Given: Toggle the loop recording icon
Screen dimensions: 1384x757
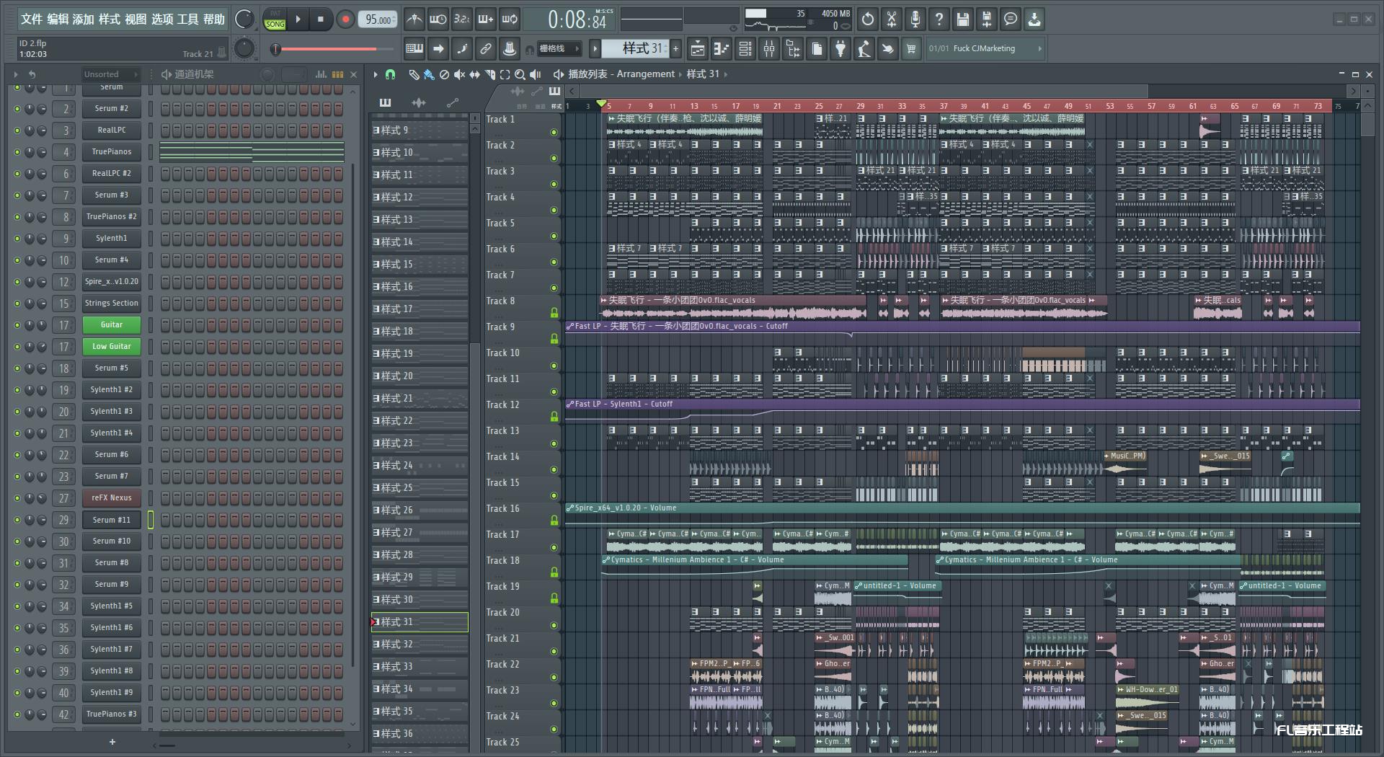Looking at the screenshot, I should coord(510,19).
